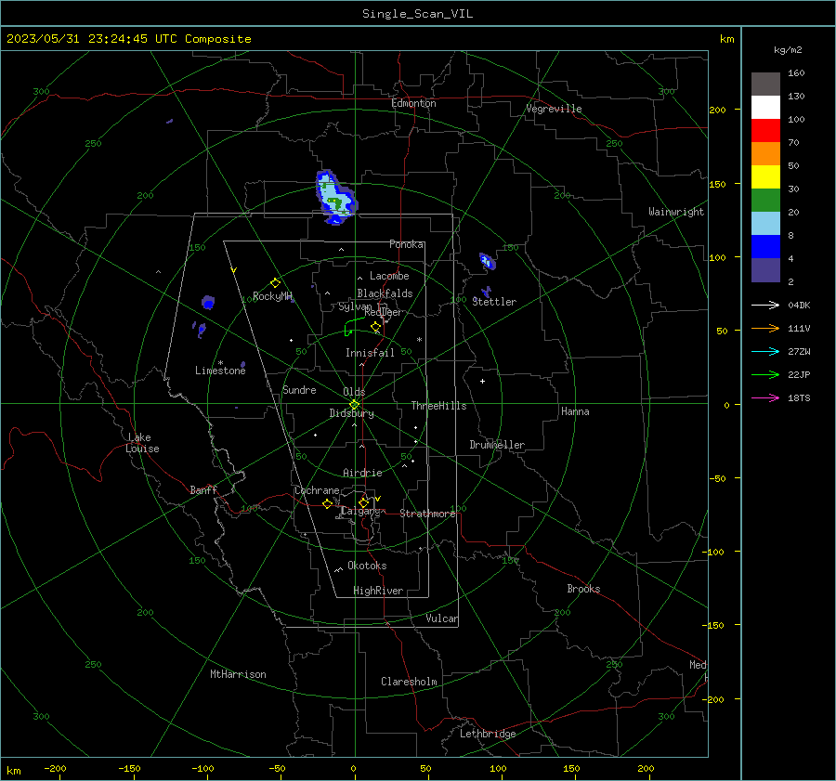Select the Banff town label

pos(203,490)
